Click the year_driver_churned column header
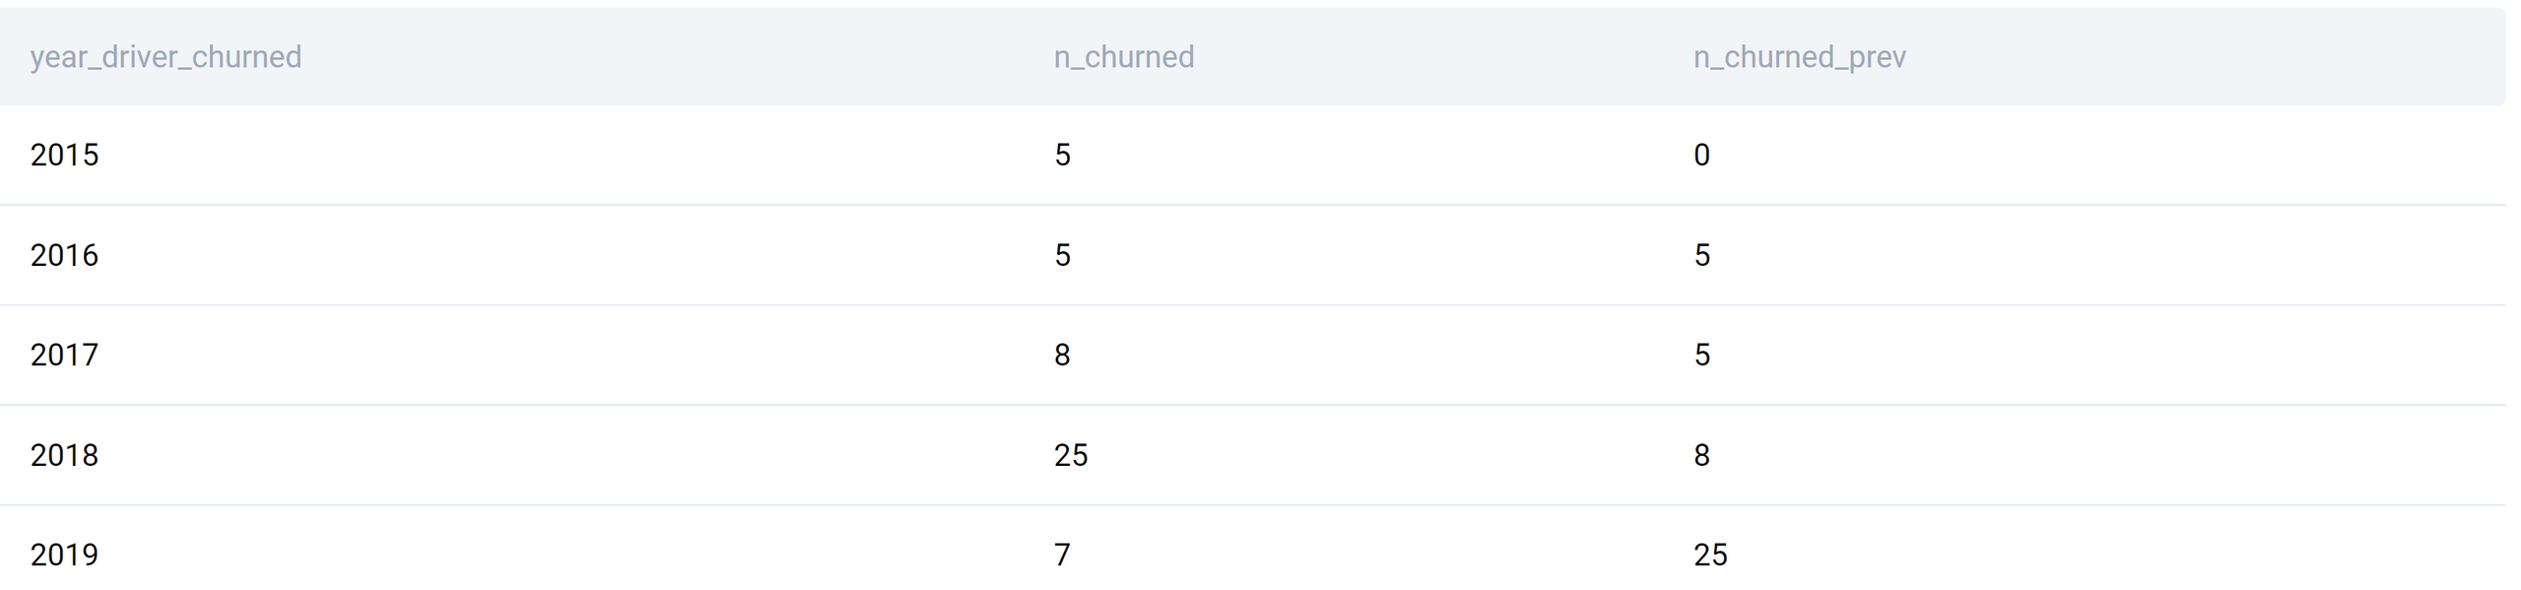This screenshot has height=590, width=2521. click(x=166, y=57)
